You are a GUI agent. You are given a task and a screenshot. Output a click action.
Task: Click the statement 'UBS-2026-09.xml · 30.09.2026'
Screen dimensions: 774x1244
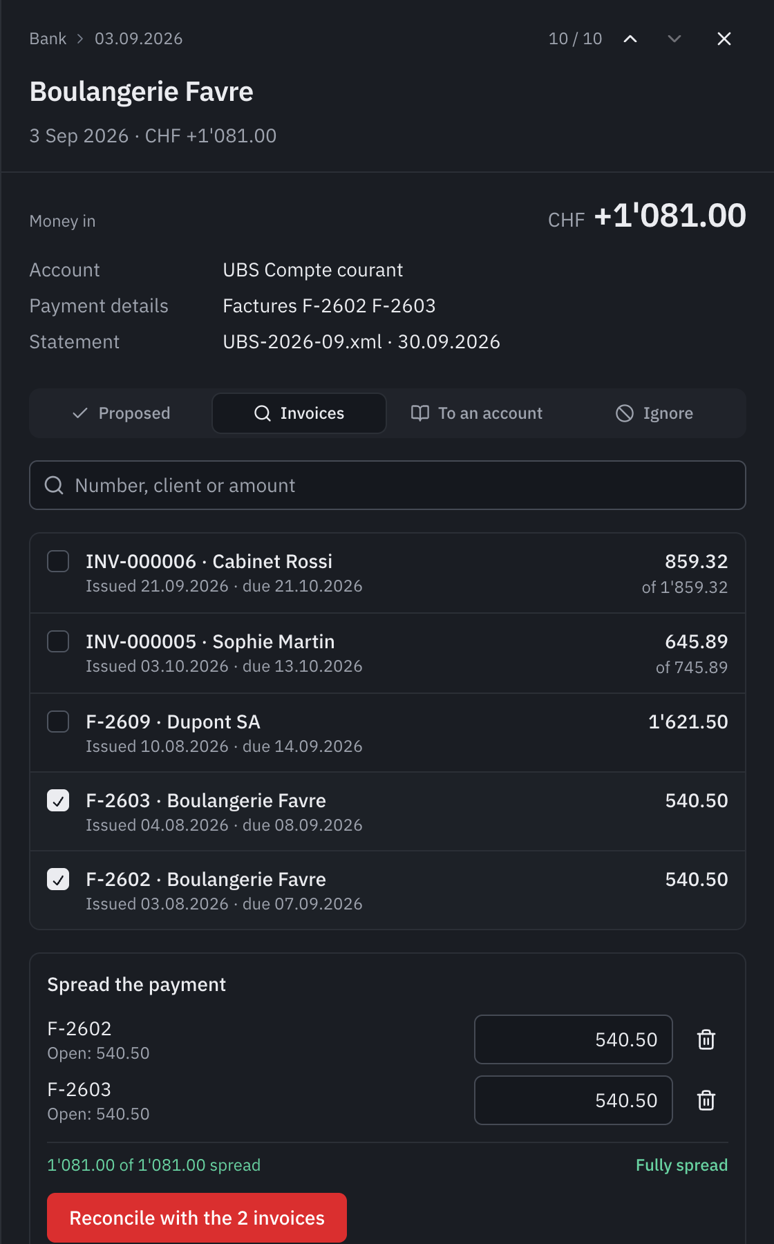(361, 341)
